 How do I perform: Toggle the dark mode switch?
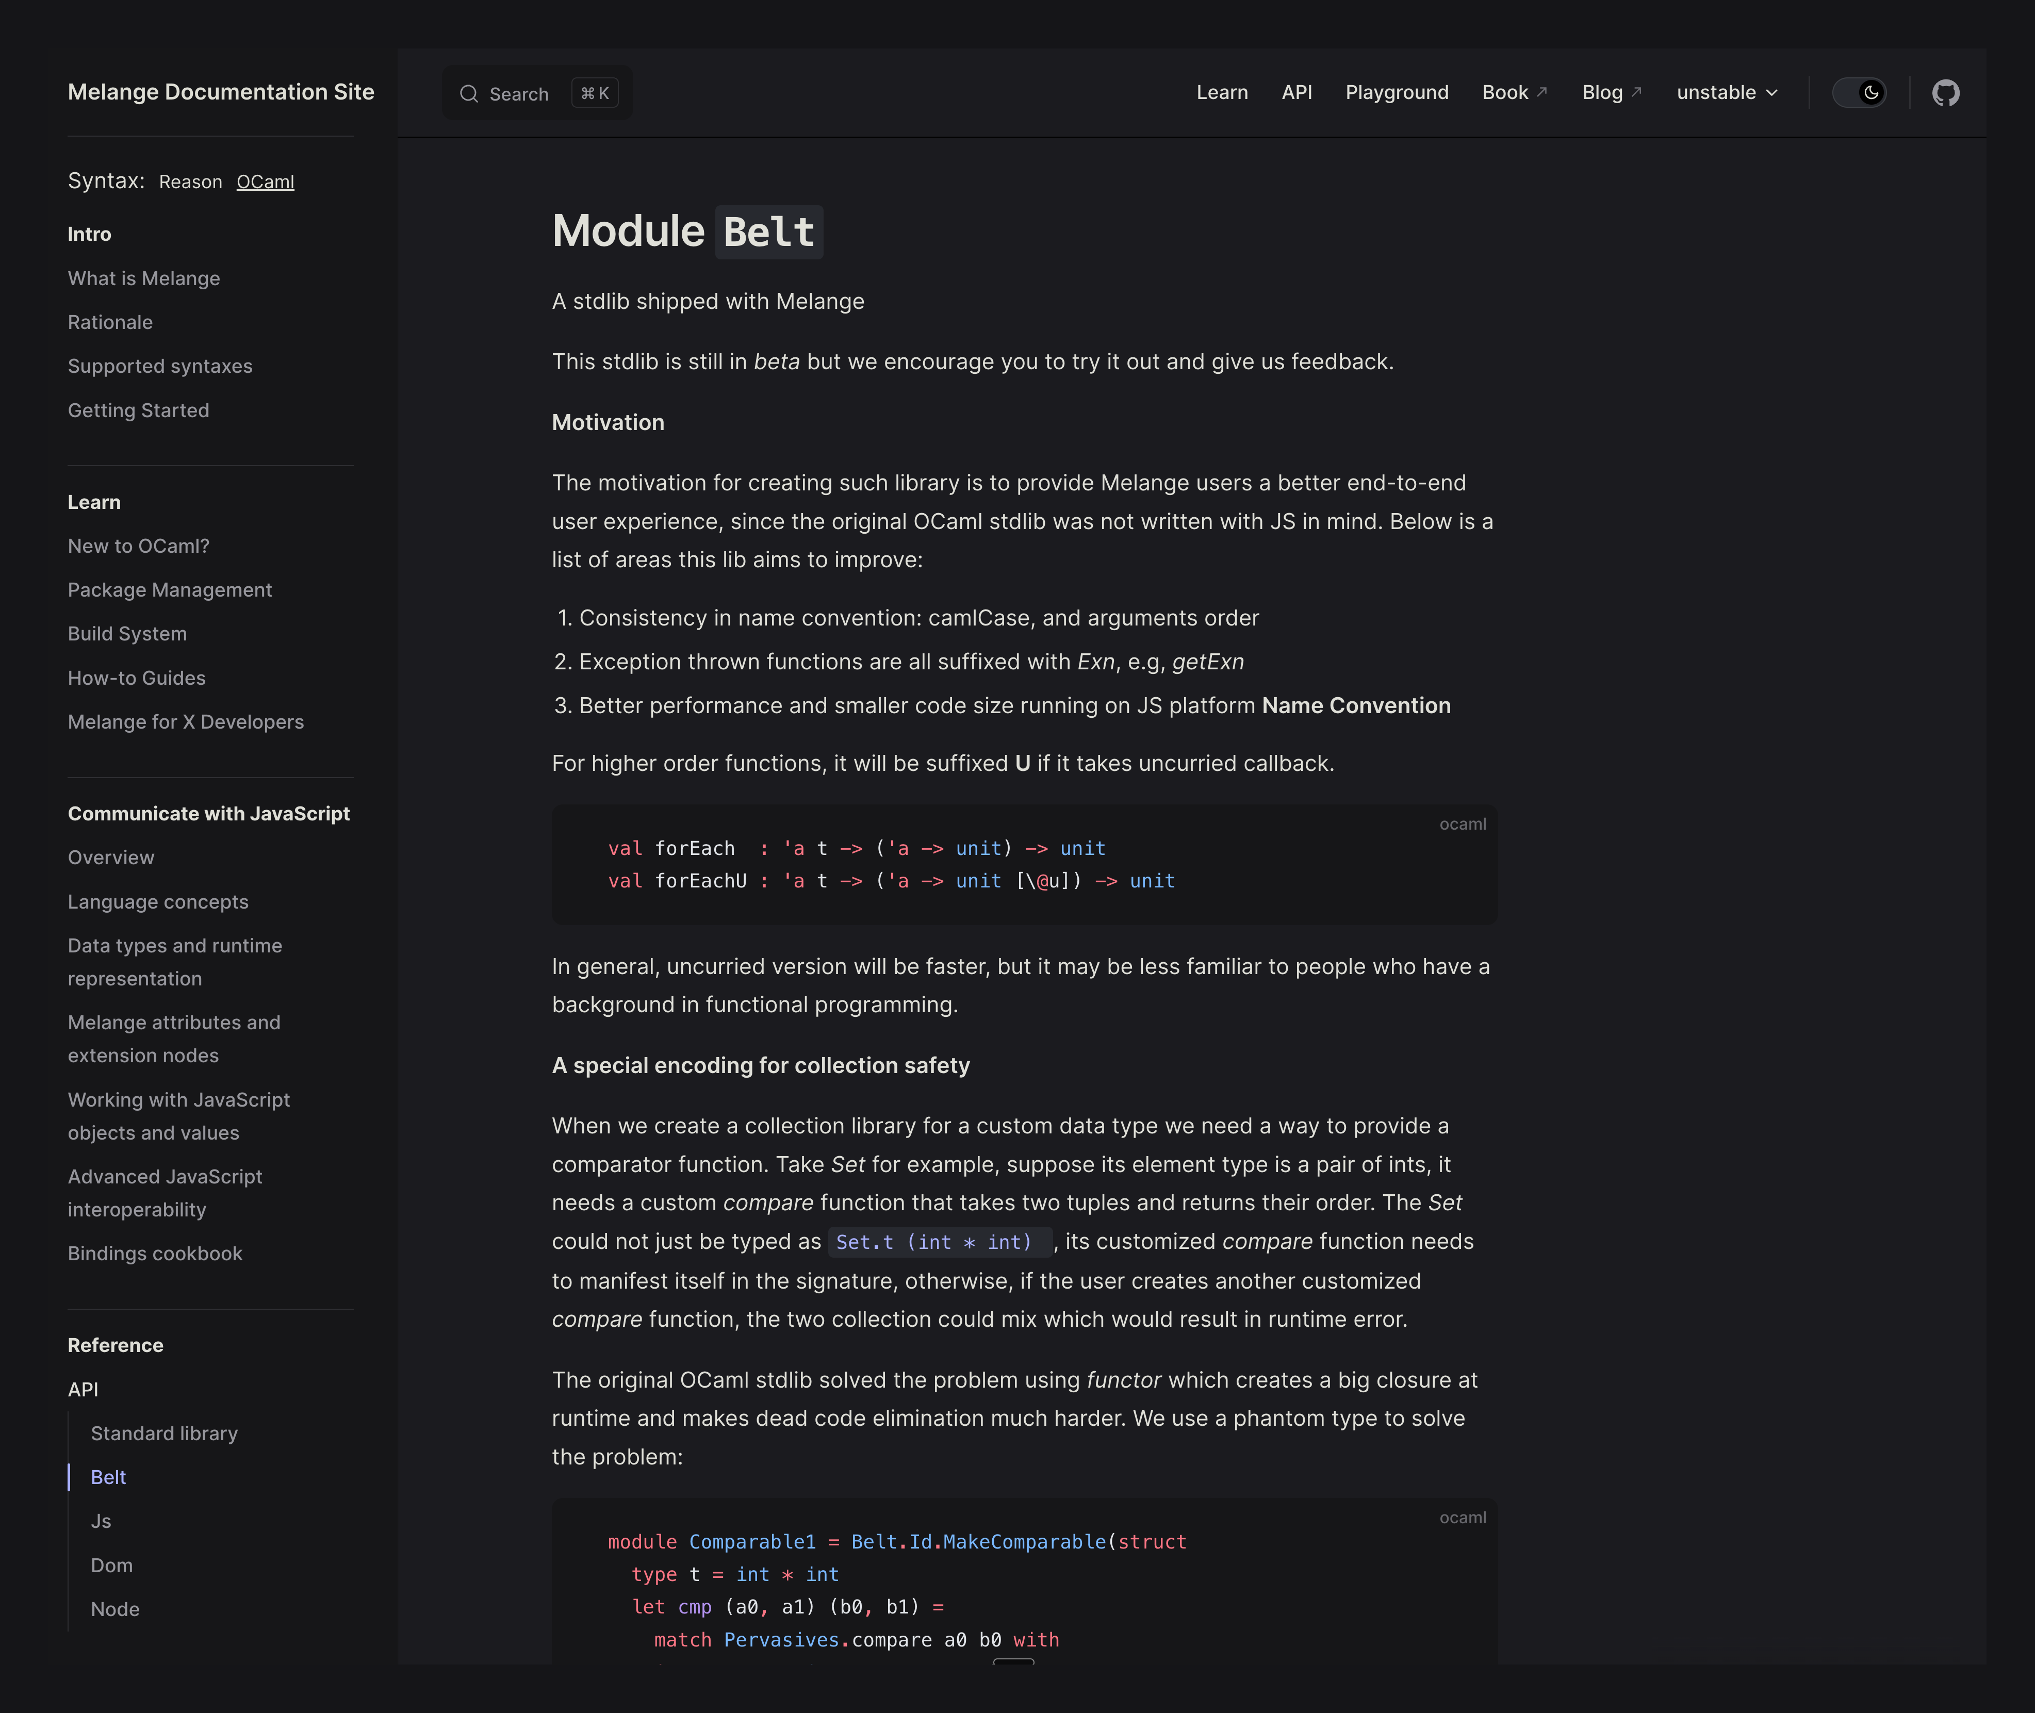[1859, 93]
